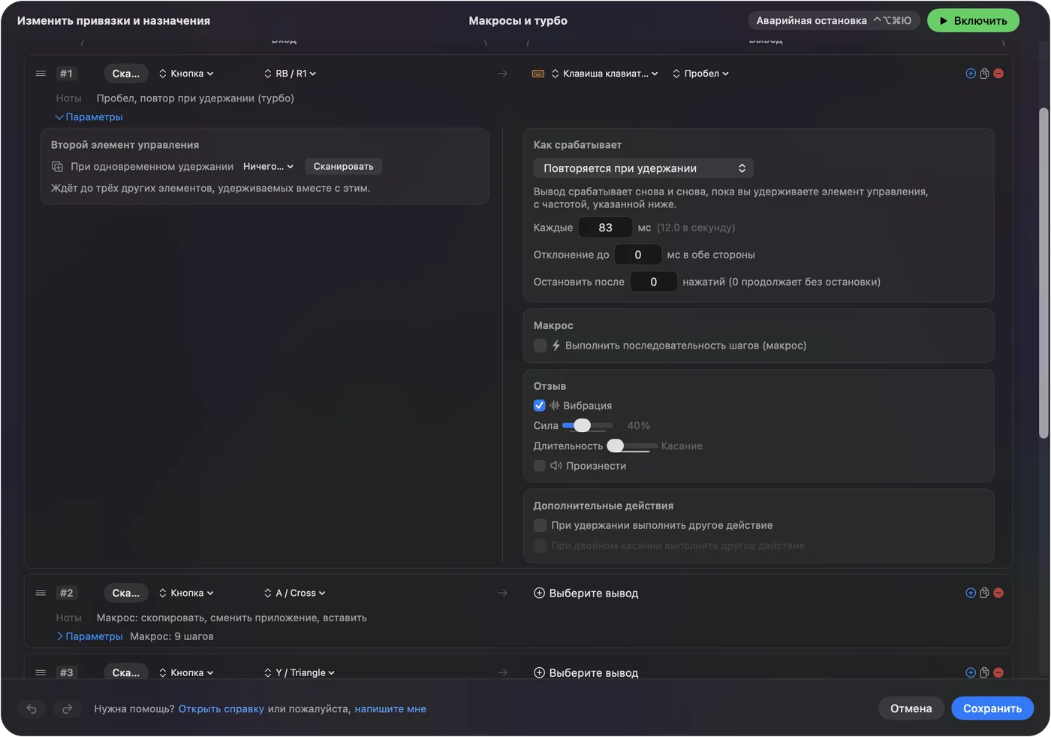Open the 'Клавиша клавиат…' output type dropdown
This screenshot has width=1051, height=737.
click(x=605, y=74)
